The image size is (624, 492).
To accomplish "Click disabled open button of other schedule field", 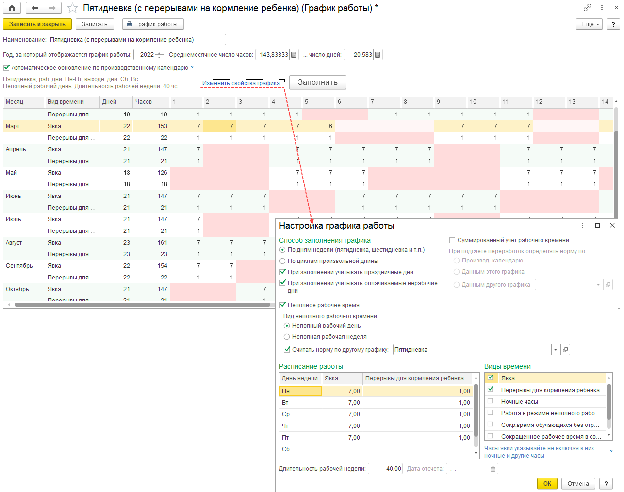I will (608, 285).
